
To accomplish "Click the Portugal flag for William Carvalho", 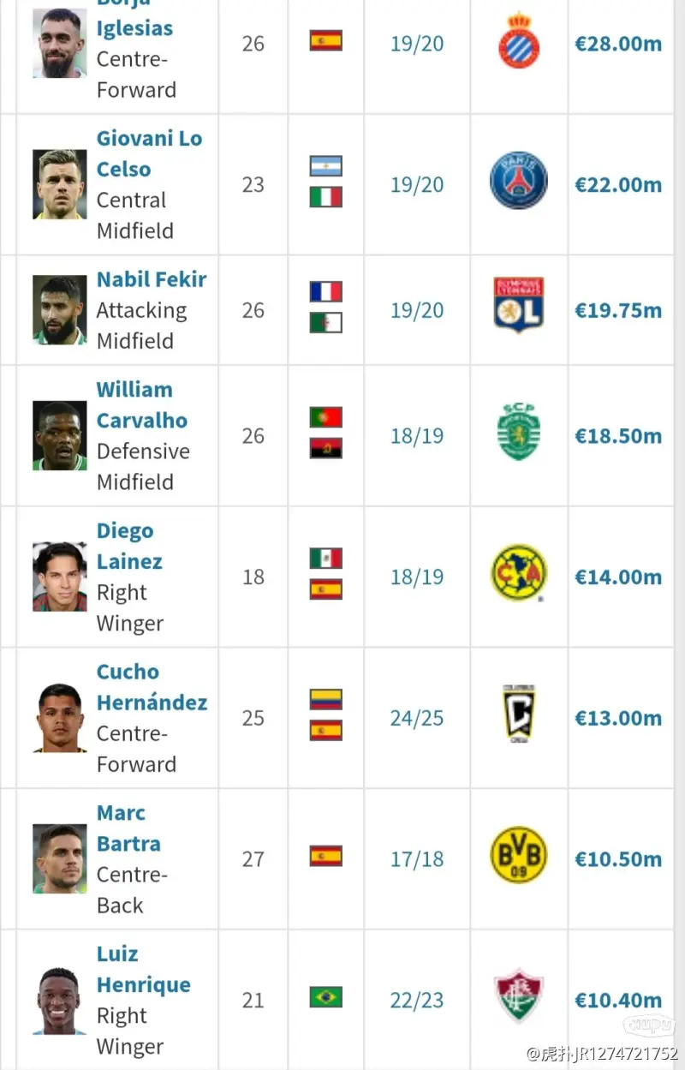I will pyautogui.click(x=326, y=417).
